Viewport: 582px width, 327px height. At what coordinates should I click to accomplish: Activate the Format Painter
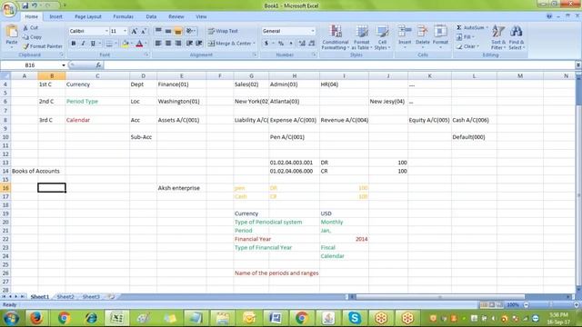coord(43,46)
